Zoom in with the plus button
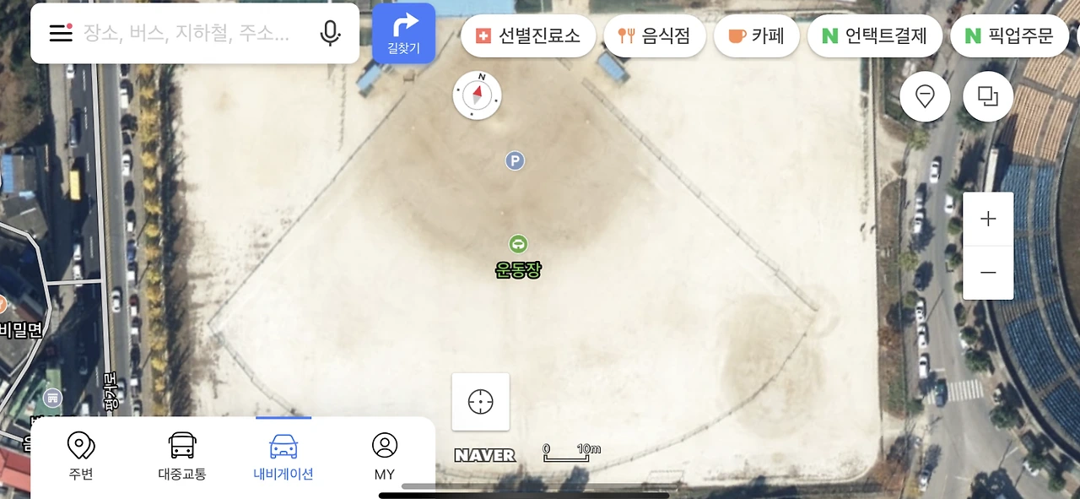 click(988, 219)
